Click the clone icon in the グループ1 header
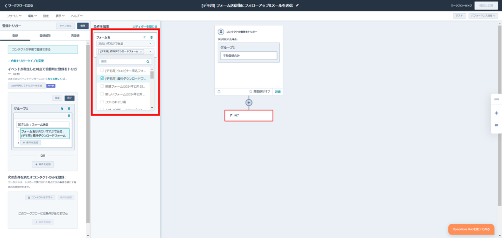 62,109
